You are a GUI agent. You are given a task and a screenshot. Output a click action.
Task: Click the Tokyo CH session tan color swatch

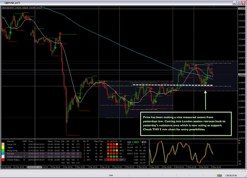click(x=3, y=144)
